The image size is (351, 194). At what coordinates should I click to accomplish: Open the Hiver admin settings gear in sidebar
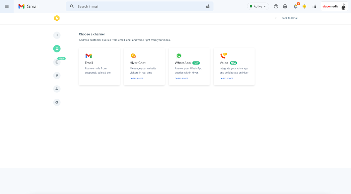point(57,102)
